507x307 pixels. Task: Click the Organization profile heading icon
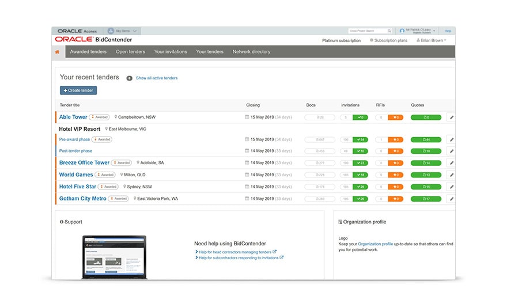coord(340,222)
